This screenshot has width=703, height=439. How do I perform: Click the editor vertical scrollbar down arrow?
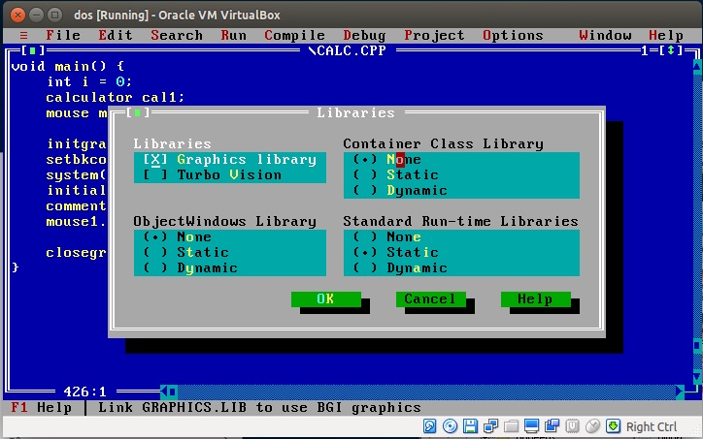pyautogui.click(x=697, y=377)
